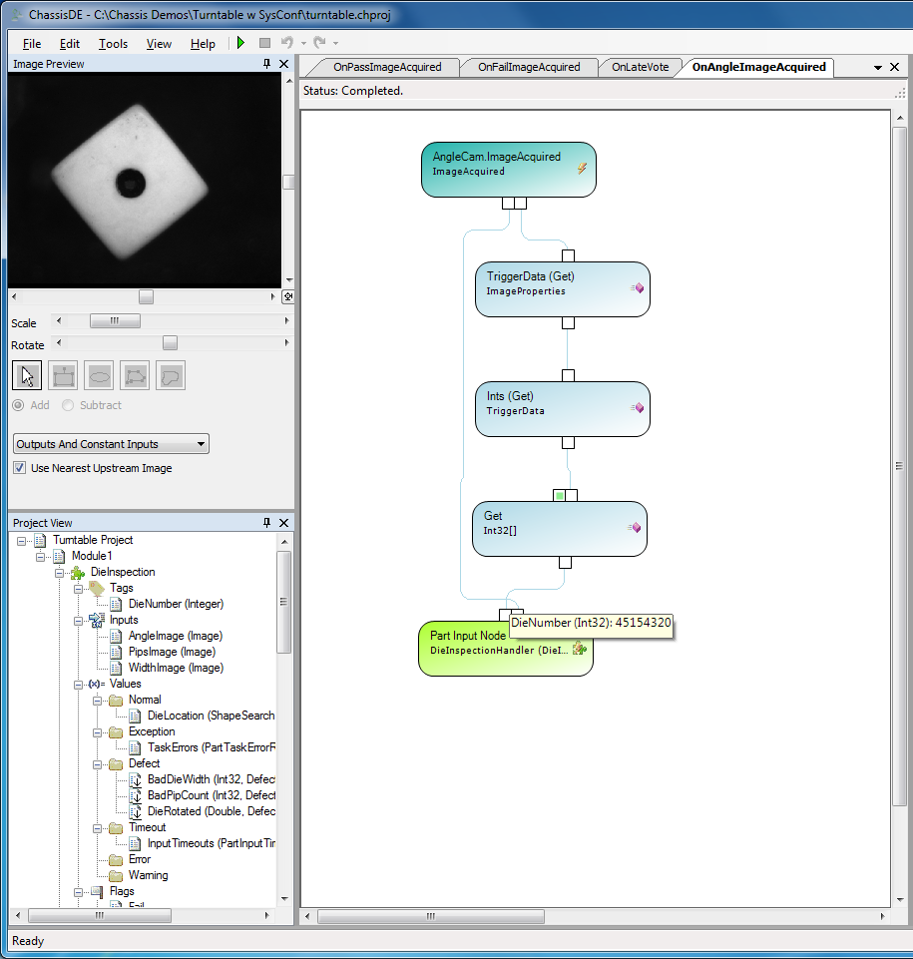The height and width of the screenshot is (959, 913).
Task: Open the Outputs And Constant Inputs dropdown
Action: click(x=112, y=444)
